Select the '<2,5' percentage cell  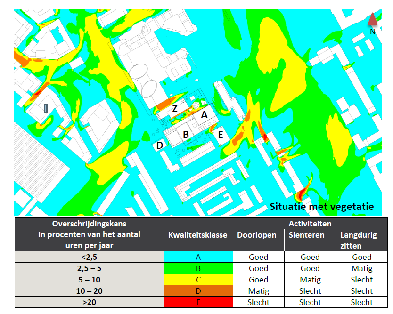point(89,257)
